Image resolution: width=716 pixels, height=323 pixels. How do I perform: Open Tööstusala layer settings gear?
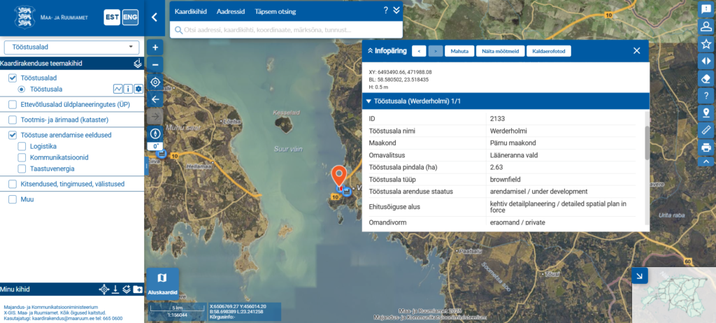pyautogui.click(x=138, y=89)
